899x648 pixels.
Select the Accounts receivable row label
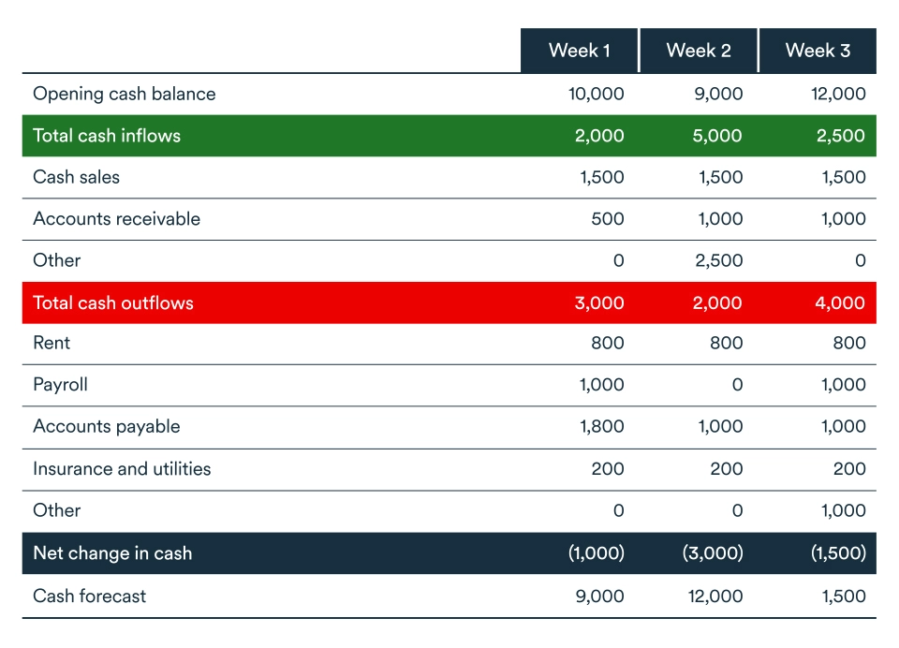(116, 219)
